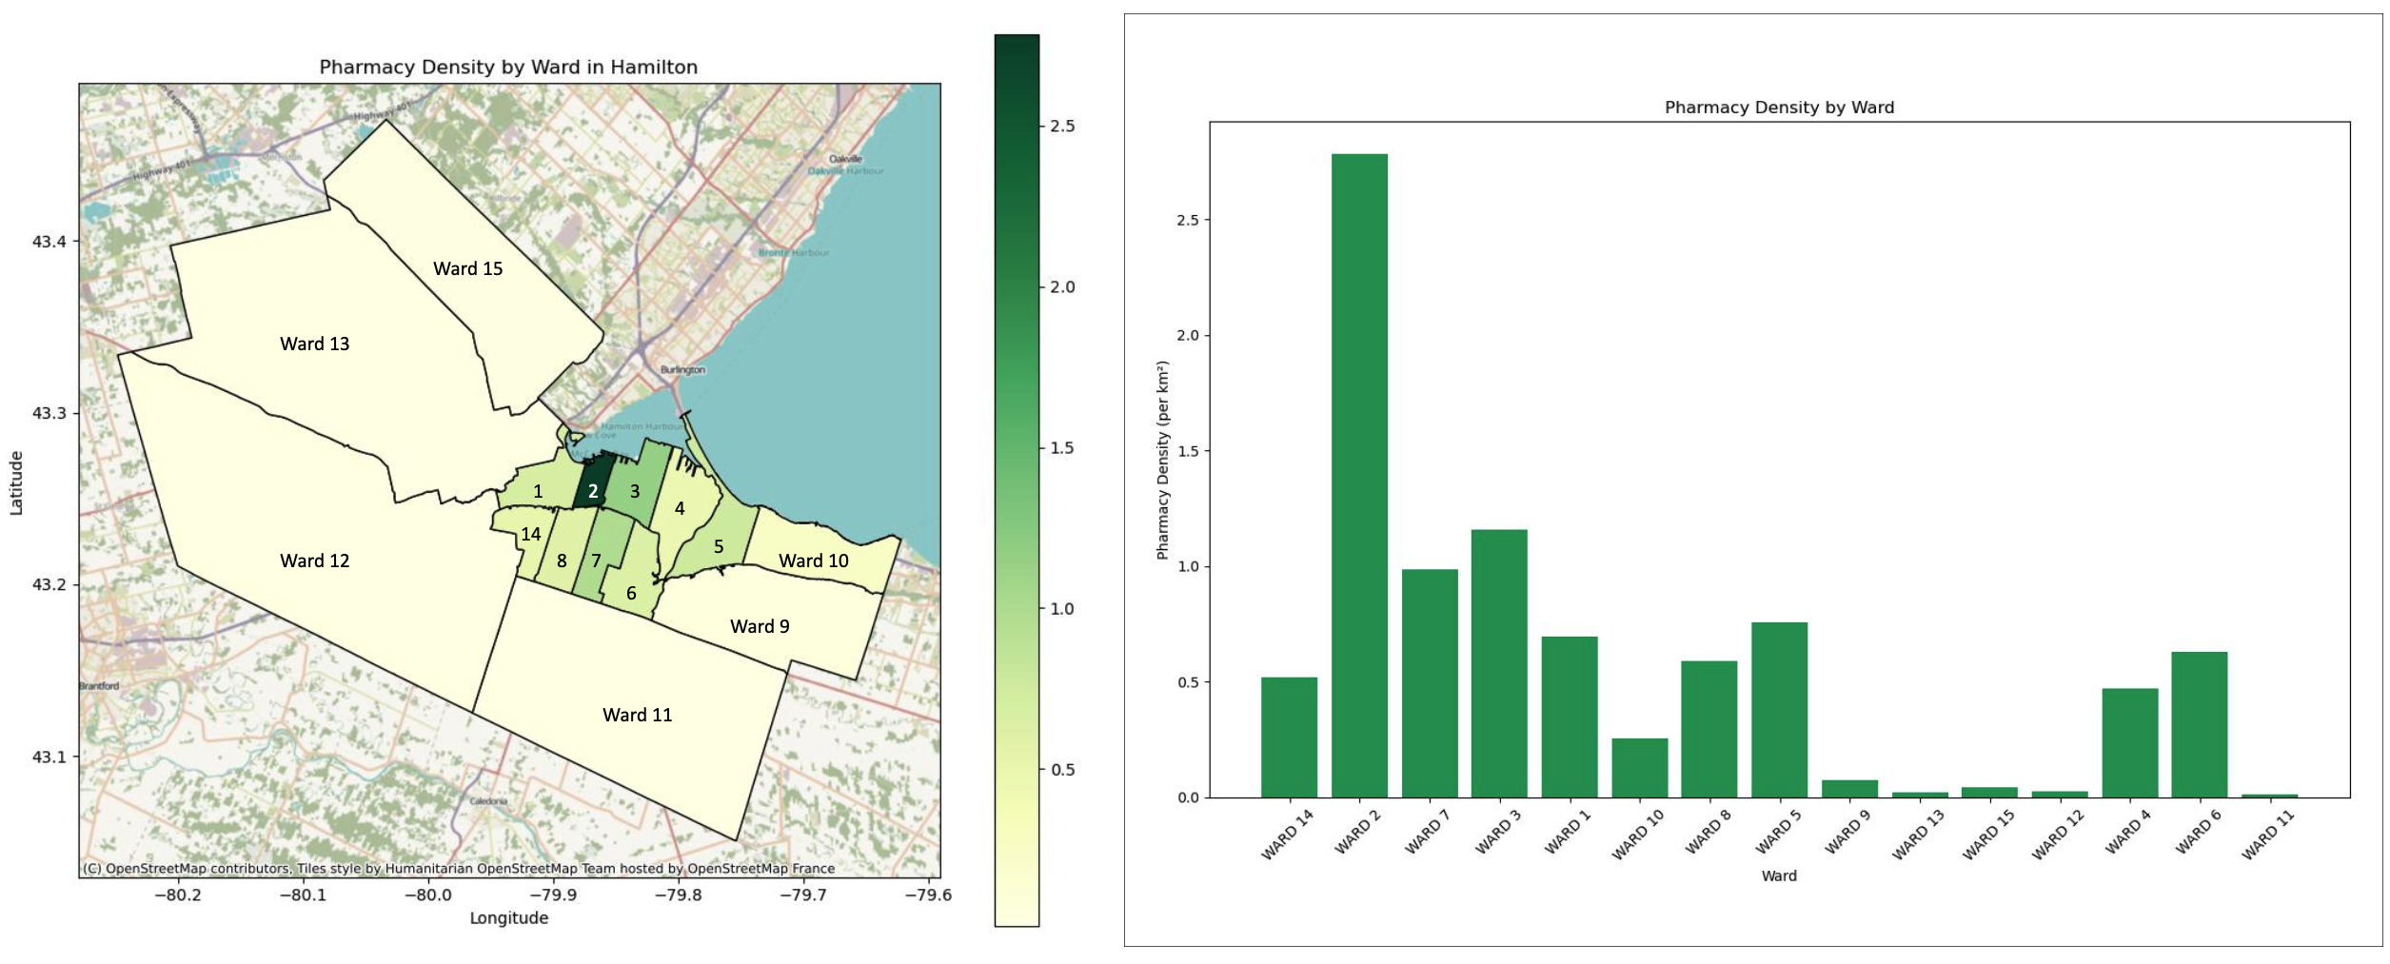The height and width of the screenshot is (964, 2390).
Task: Click the WARD 5 bar
Action: (x=1779, y=710)
